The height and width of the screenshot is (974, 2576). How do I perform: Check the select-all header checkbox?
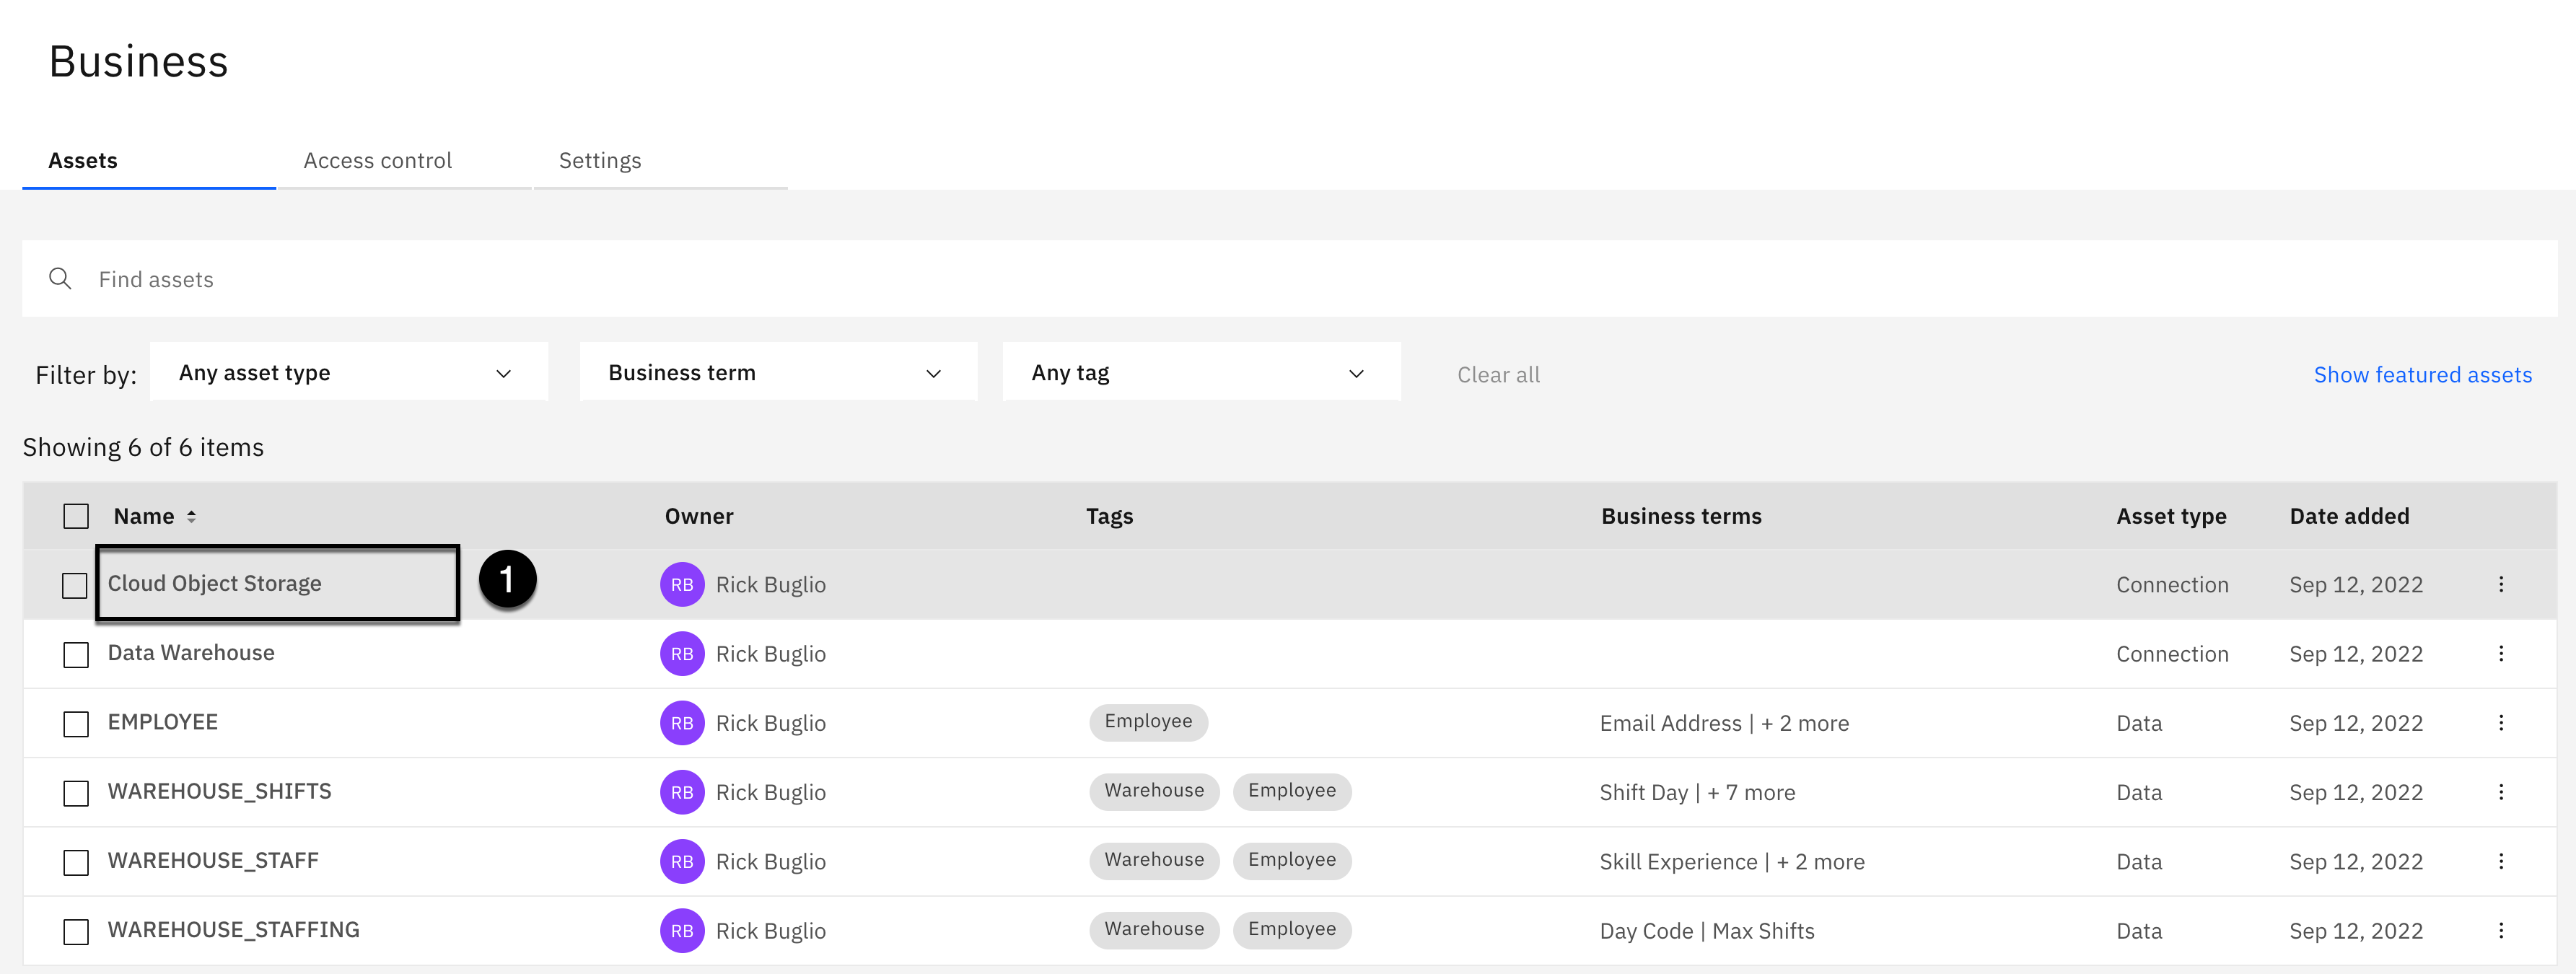[76, 516]
